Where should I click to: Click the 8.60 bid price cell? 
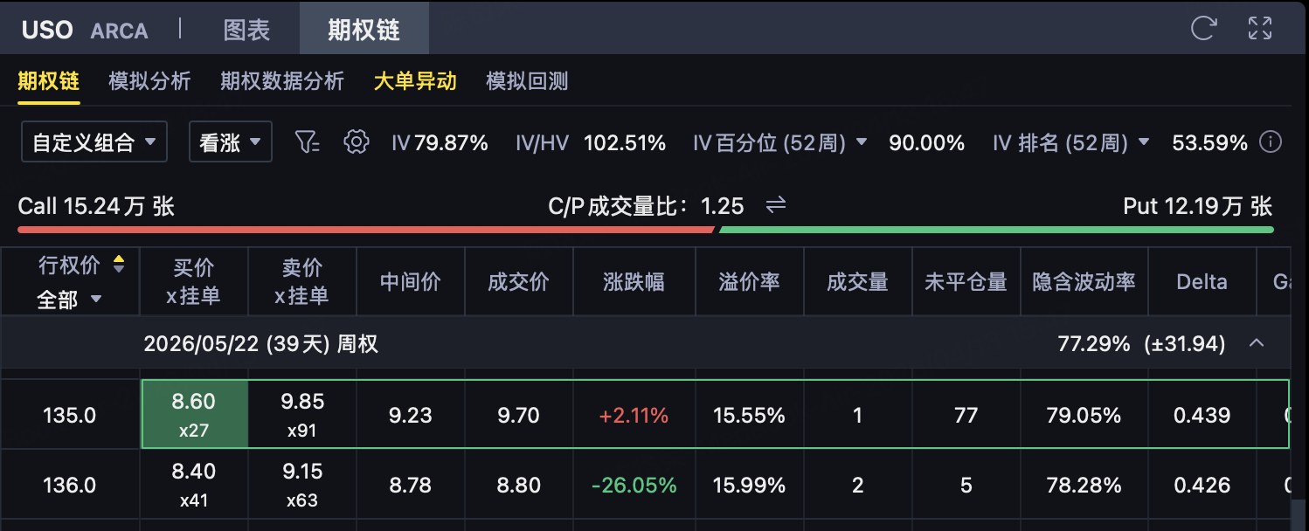point(194,414)
